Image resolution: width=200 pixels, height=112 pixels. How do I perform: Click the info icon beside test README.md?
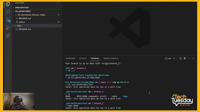[17, 29]
